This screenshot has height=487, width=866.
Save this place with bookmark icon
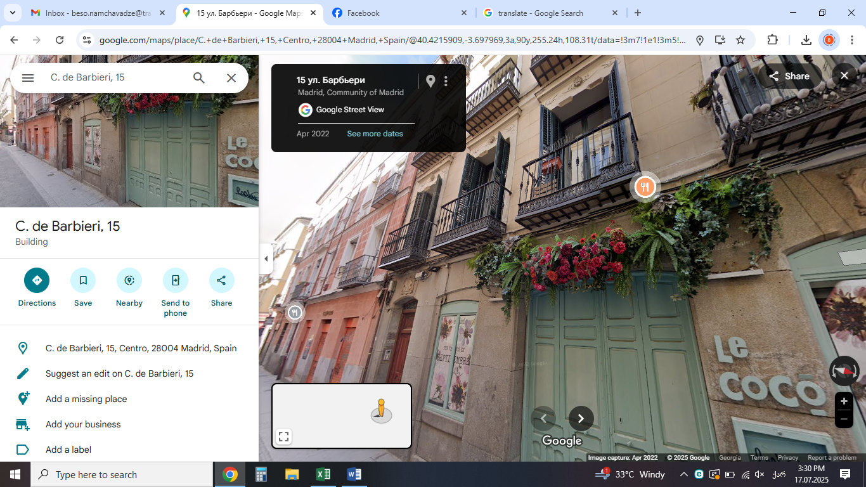[83, 280]
